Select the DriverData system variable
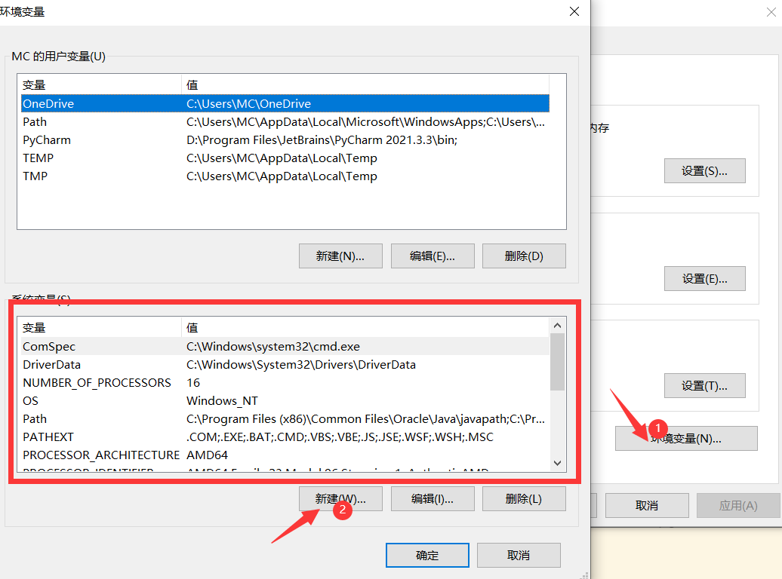This screenshot has width=782, height=579. [285, 364]
